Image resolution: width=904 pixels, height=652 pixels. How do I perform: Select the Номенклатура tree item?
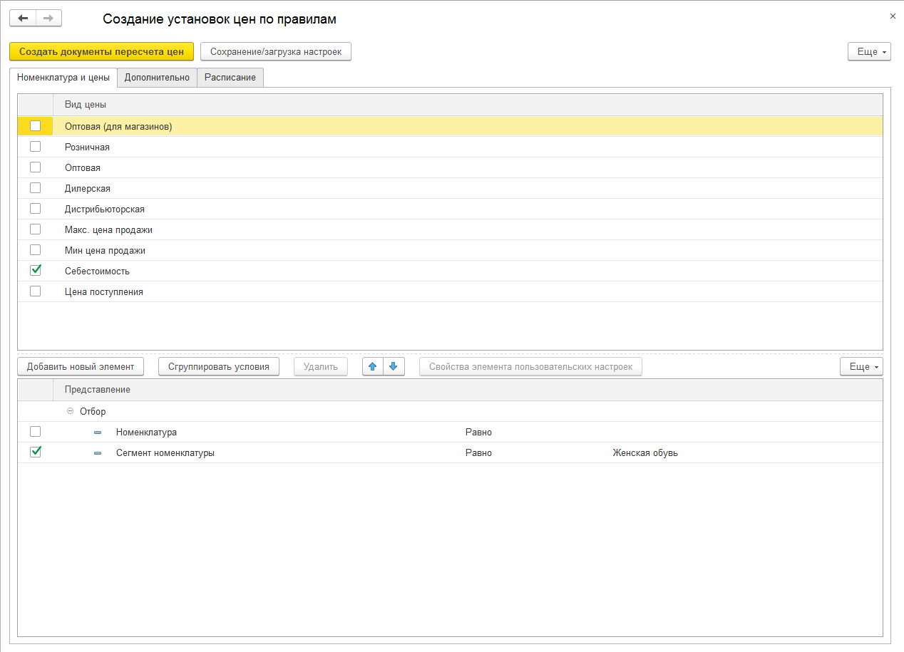click(146, 432)
